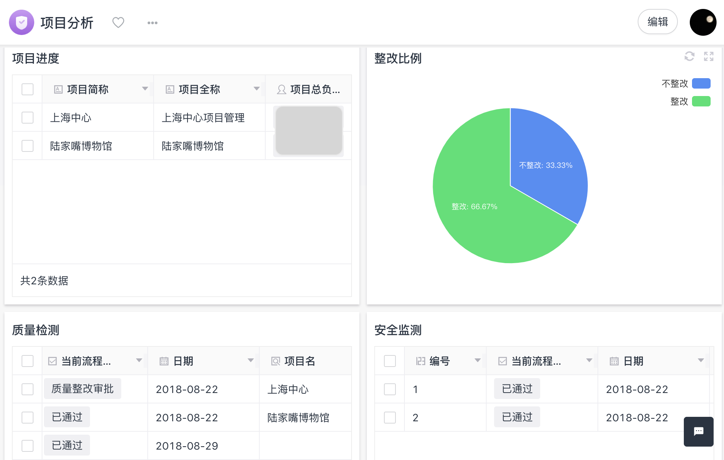
Task: Open 质量检测 日期 column dropdown
Action: point(251,360)
